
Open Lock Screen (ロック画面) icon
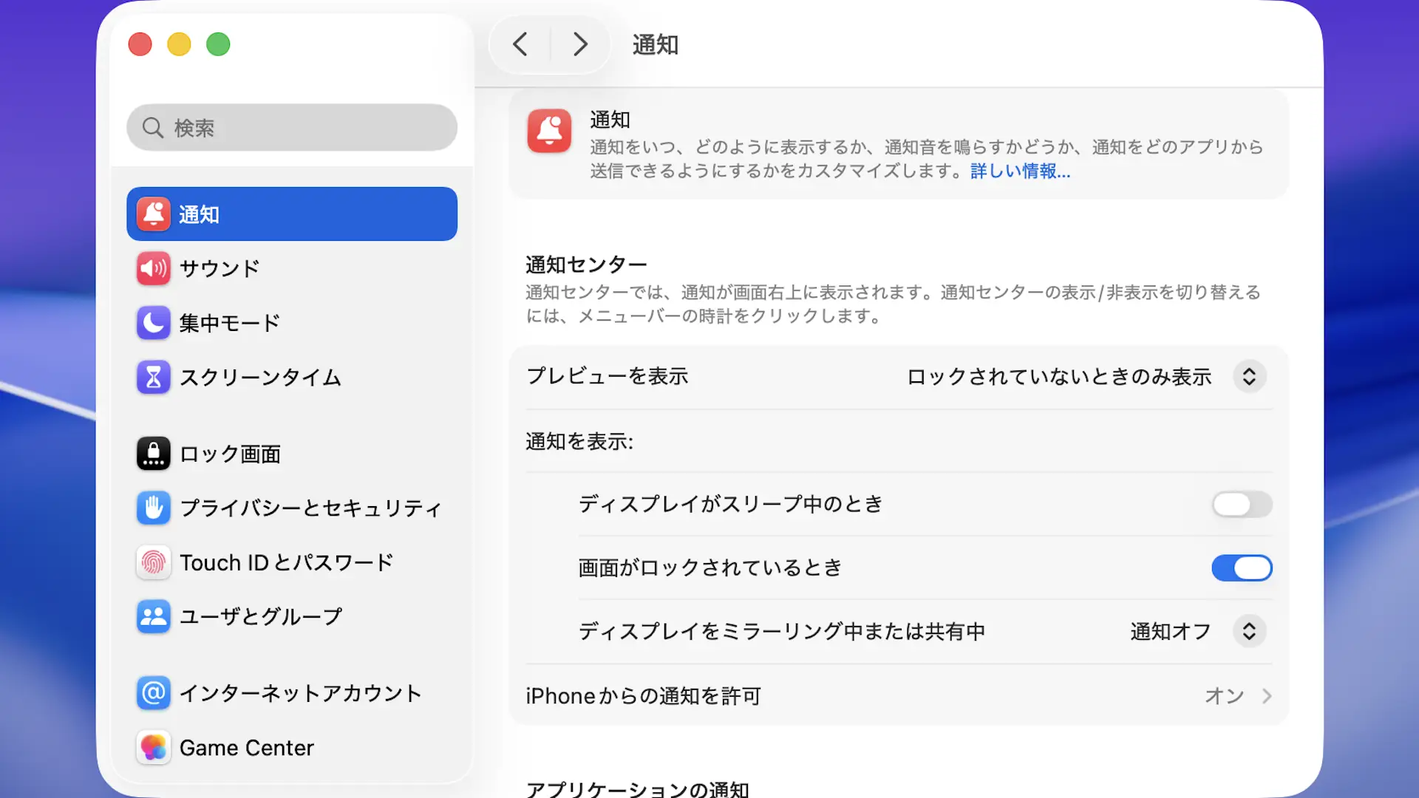[153, 454]
